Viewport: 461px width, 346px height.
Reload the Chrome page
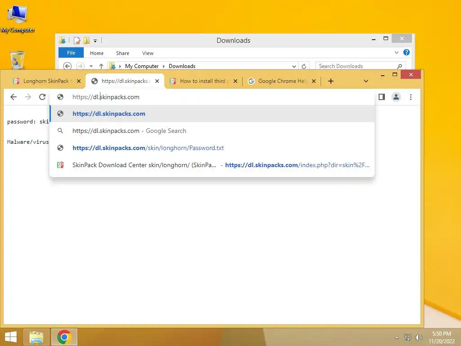point(42,97)
